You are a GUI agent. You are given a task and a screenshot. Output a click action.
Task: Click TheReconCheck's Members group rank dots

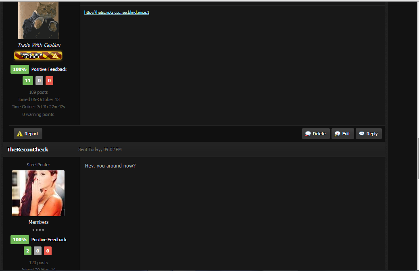(38, 230)
